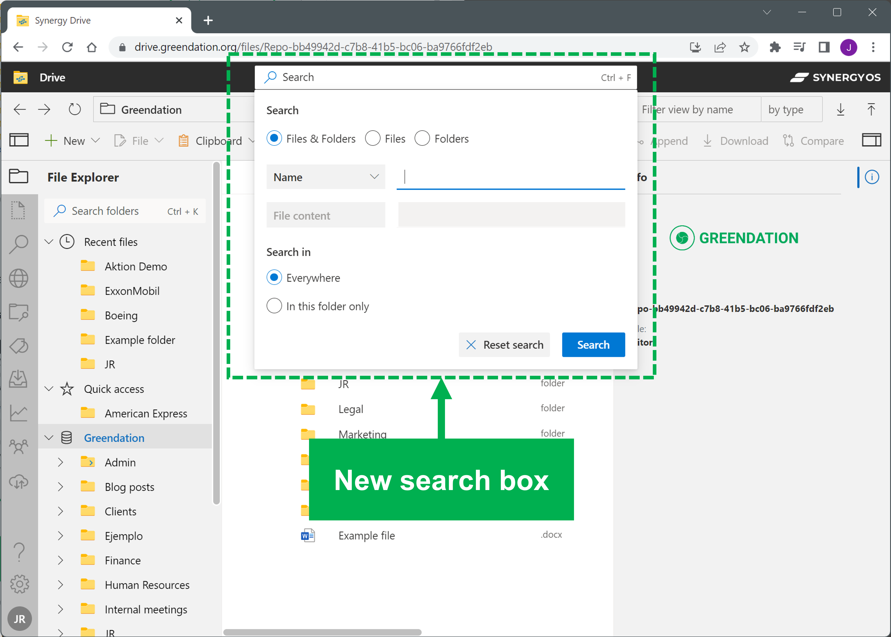This screenshot has width=891, height=637.
Task: Click the browser home button
Action: (x=91, y=47)
